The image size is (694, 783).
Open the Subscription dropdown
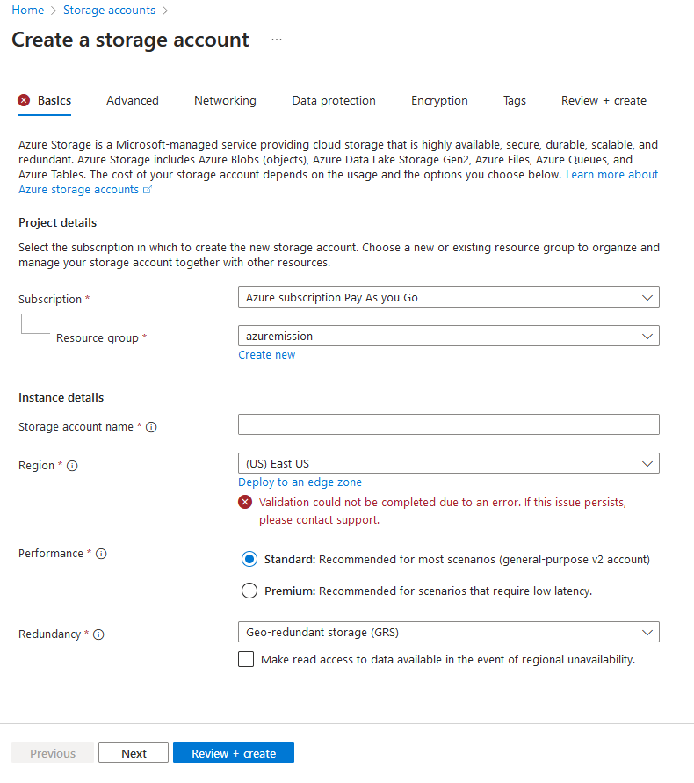click(x=448, y=297)
